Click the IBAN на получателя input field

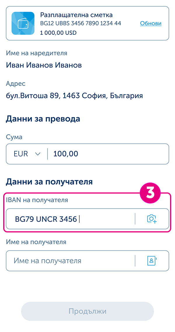[73, 219]
